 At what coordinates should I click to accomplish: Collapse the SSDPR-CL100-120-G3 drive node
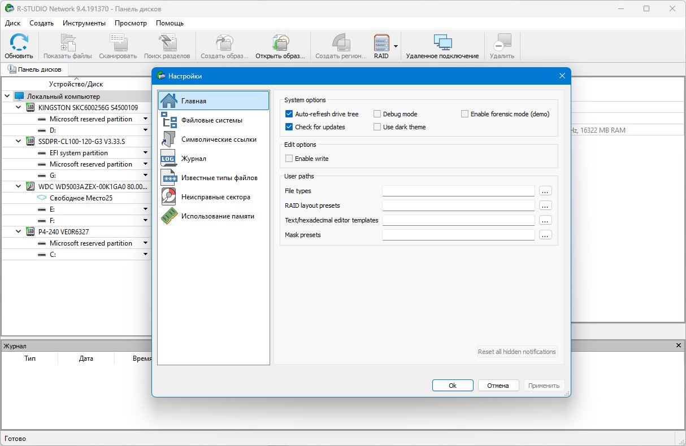pyautogui.click(x=19, y=141)
